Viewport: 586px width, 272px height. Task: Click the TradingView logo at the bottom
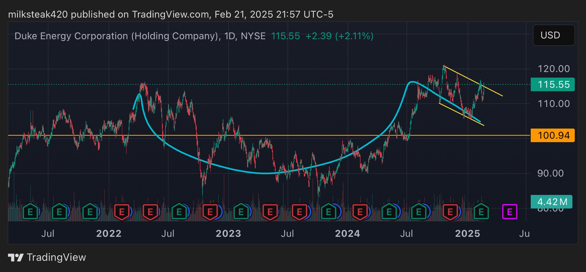[47, 257]
